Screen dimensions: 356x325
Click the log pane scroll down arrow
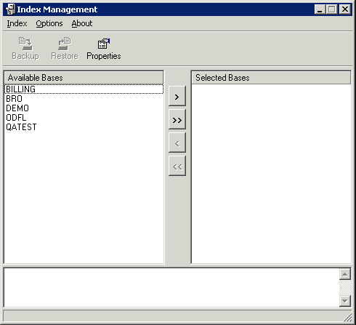[345, 301]
